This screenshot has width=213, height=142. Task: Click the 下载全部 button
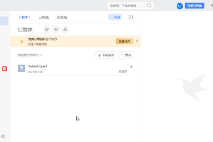click(105, 55)
